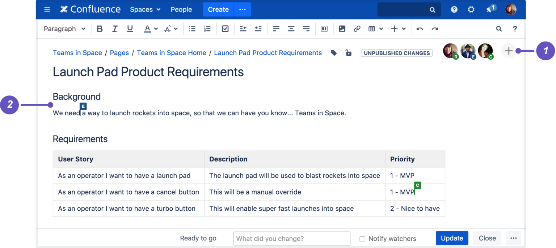Open the People menu

tap(181, 9)
